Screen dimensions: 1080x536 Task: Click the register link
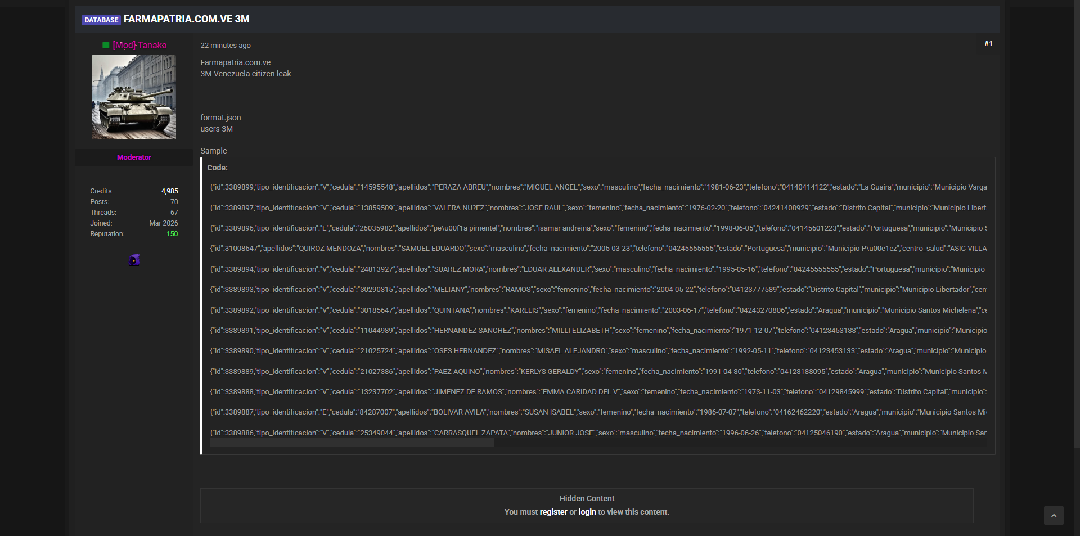[x=553, y=512]
